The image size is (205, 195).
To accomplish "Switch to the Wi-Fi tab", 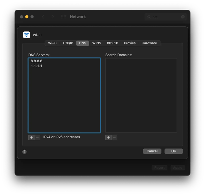I will [x=52, y=43].
